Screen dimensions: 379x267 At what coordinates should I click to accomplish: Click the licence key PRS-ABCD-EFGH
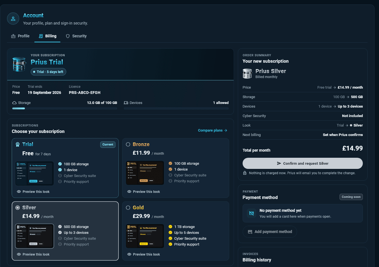click(x=85, y=93)
